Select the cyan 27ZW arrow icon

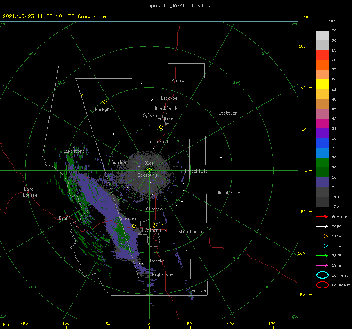[322, 246]
